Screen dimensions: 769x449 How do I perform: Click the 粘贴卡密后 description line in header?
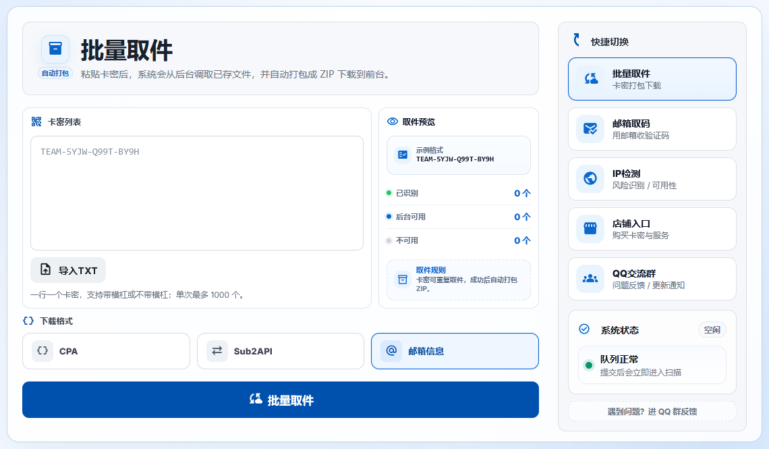[235, 74]
